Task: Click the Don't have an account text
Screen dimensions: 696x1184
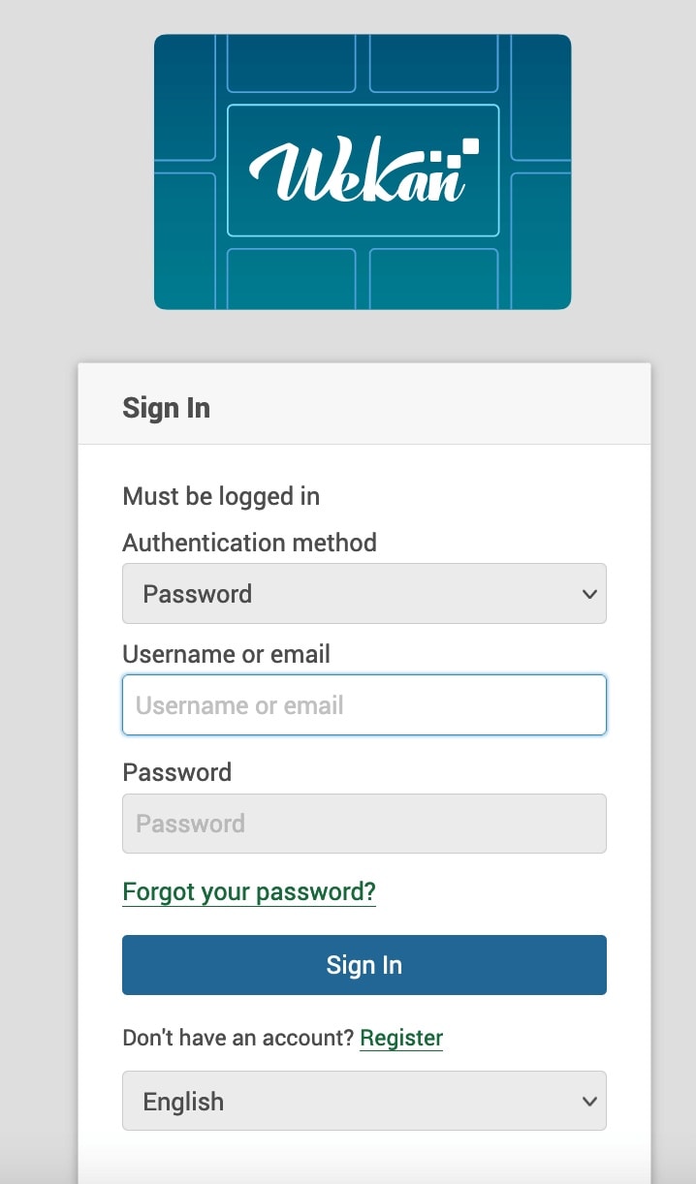Action: 238,1038
